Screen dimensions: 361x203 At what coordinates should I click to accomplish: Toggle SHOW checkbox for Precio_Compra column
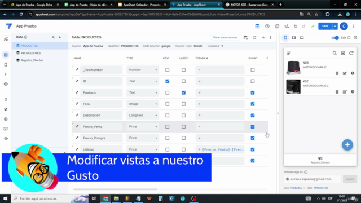click(x=253, y=138)
